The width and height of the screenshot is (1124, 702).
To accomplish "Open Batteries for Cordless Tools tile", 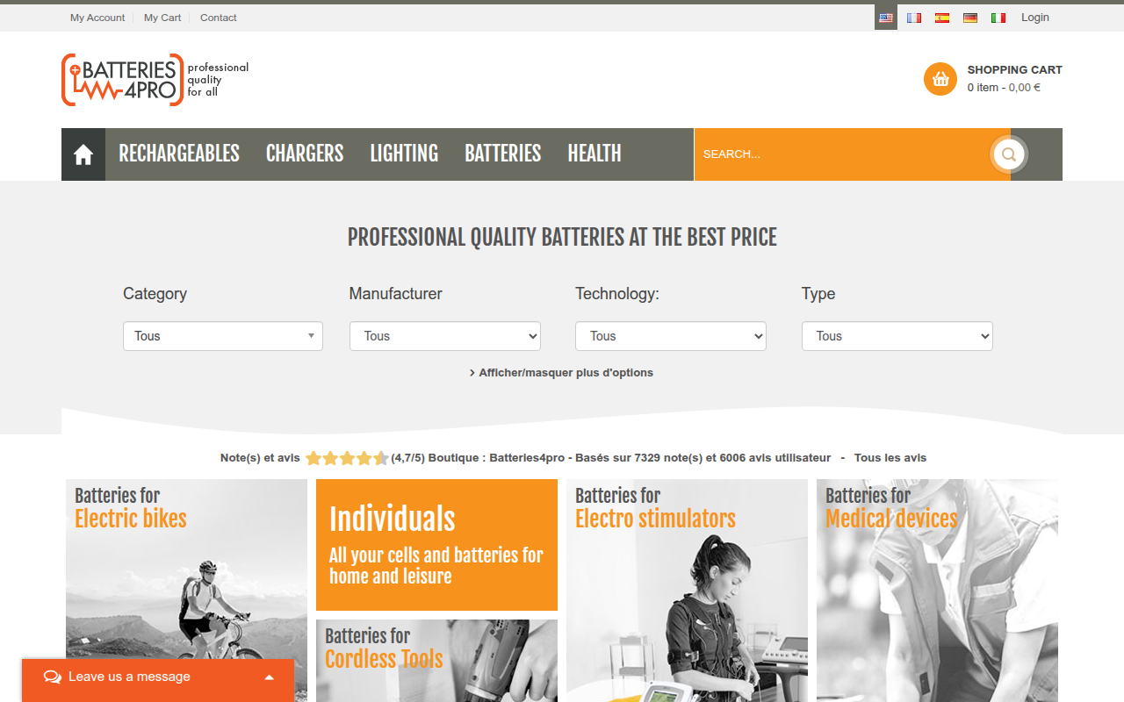I will (x=436, y=661).
